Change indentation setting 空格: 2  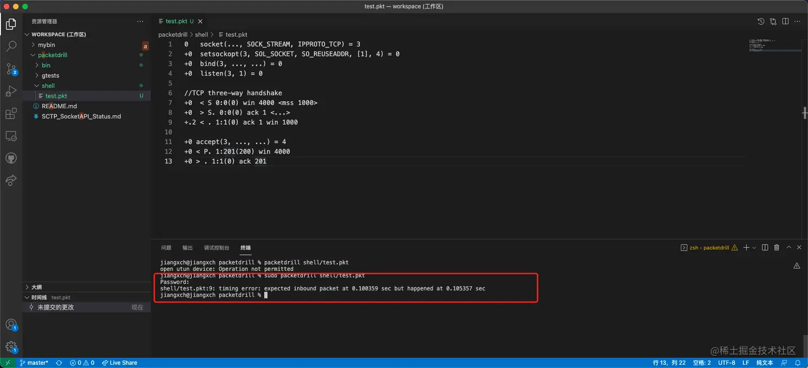[x=702, y=363]
